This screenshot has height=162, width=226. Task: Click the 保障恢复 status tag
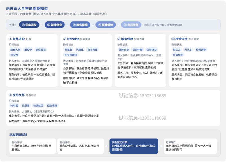151,50
